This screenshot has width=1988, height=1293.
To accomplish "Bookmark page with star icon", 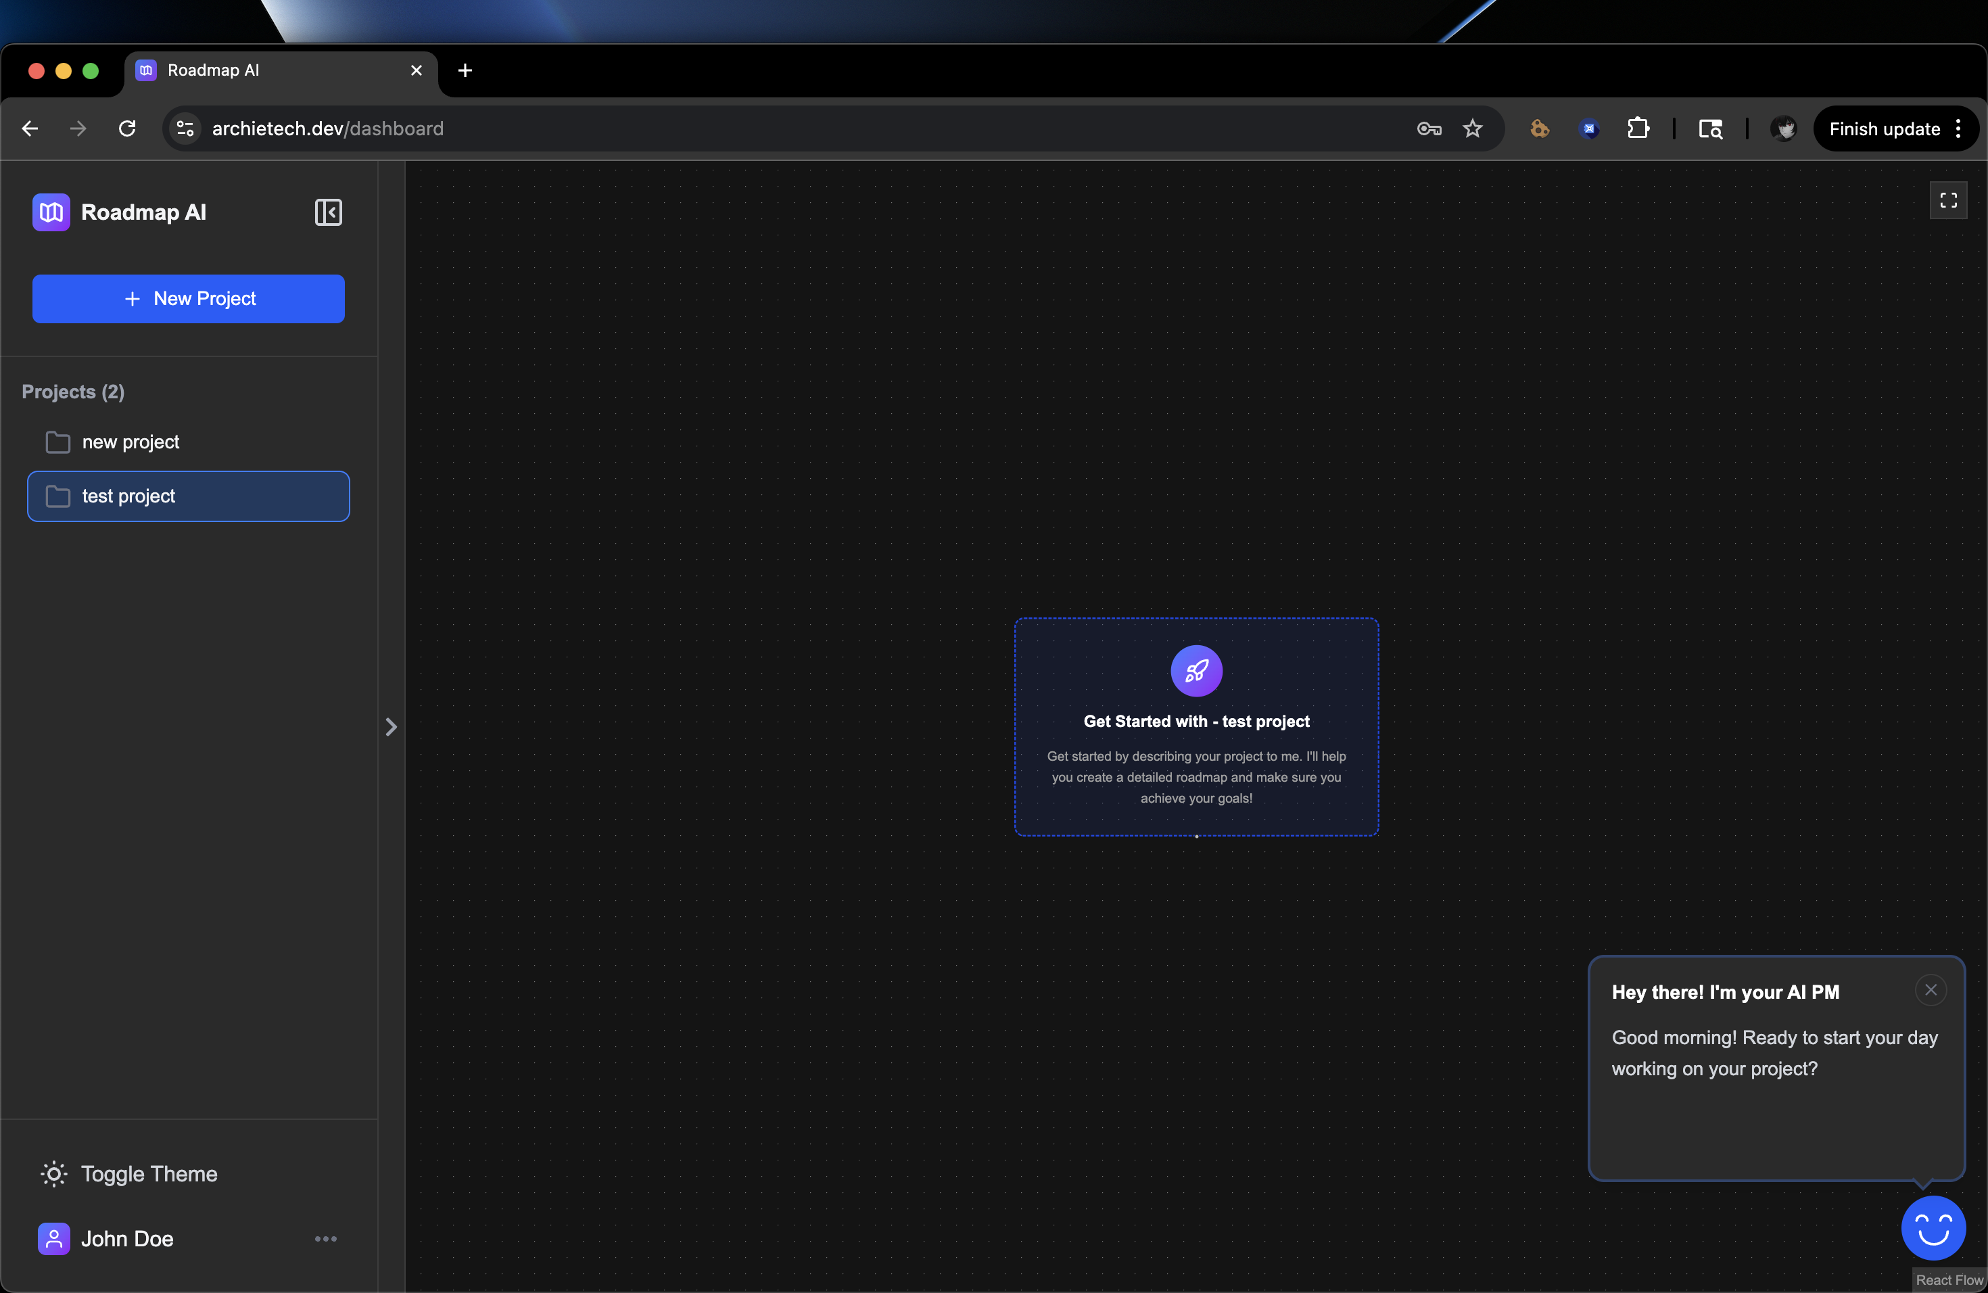I will pos(1472,128).
